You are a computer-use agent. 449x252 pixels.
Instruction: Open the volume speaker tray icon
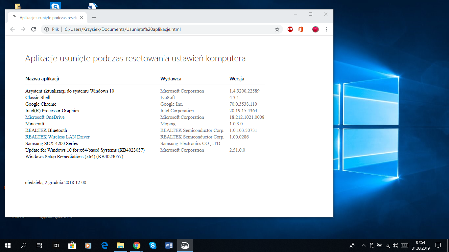[395, 245]
